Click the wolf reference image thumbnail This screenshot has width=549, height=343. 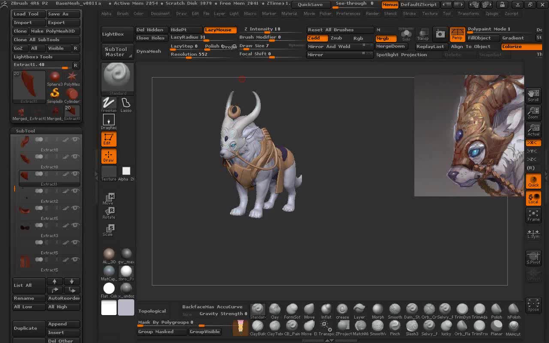click(x=469, y=136)
